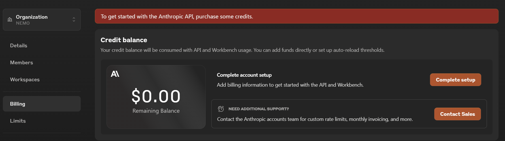Open the Details page
The width and height of the screenshot is (505, 141).
(x=19, y=46)
